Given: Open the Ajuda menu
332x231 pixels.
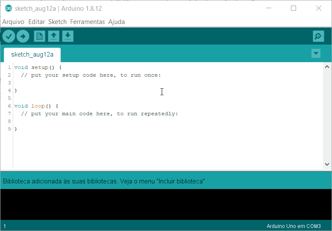Looking at the screenshot, I should click(x=116, y=22).
